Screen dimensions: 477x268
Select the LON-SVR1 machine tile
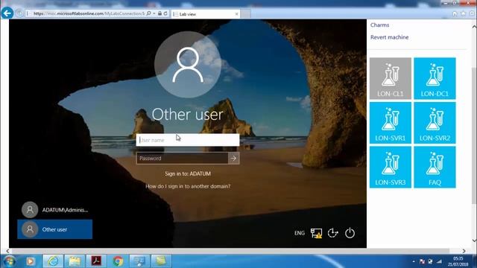(391, 123)
